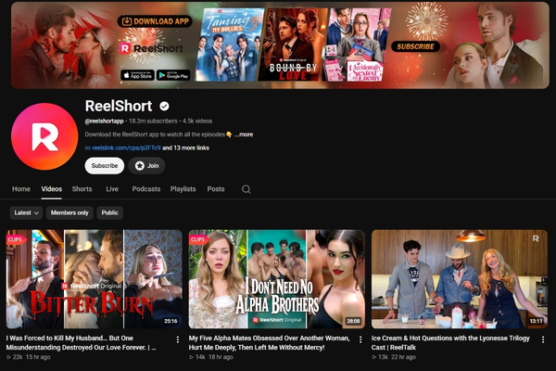Click '22k 15 hr ago' video stats
This screenshot has width=556, height=371.
[x=29, y=357]
